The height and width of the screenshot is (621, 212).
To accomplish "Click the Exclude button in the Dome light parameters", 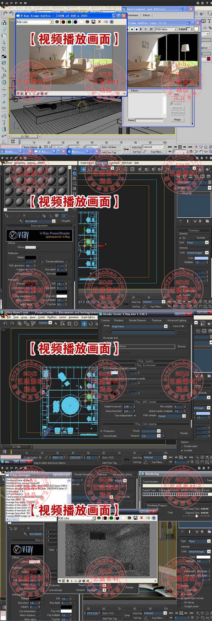I will (201, 238).
